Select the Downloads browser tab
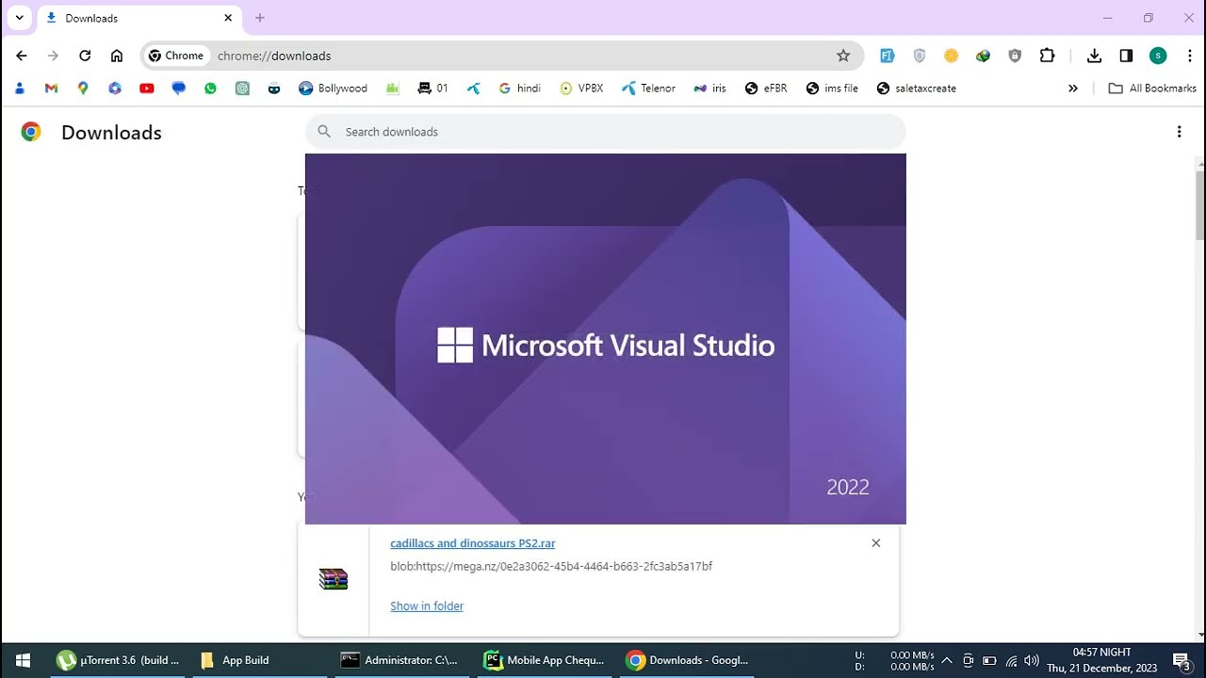The image size is (1206, 678). click(137, 18)
